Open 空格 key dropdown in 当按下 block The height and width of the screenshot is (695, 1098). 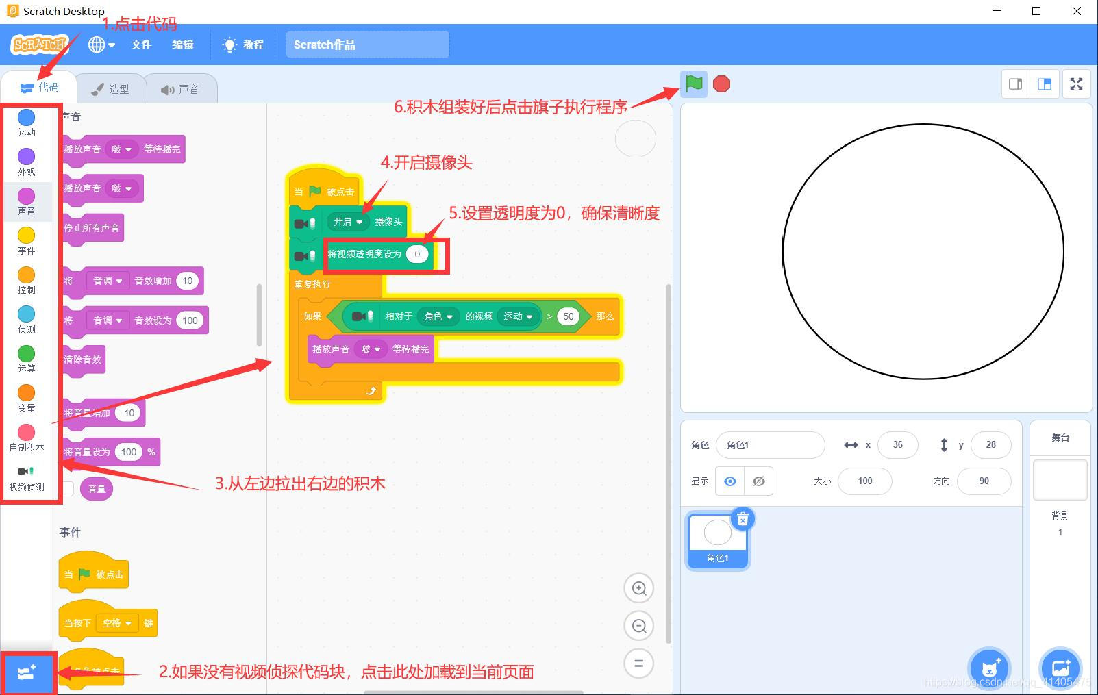(116, 623)
